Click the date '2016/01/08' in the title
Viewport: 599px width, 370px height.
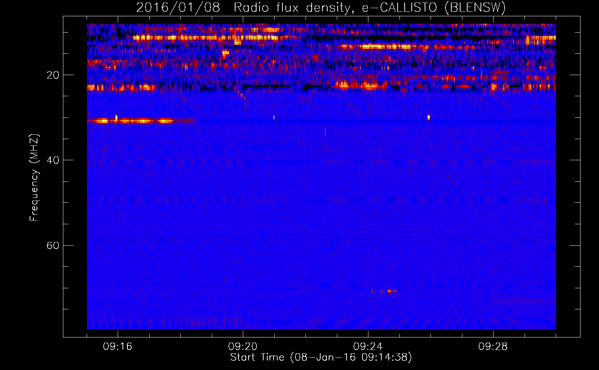tap(178, 8)
